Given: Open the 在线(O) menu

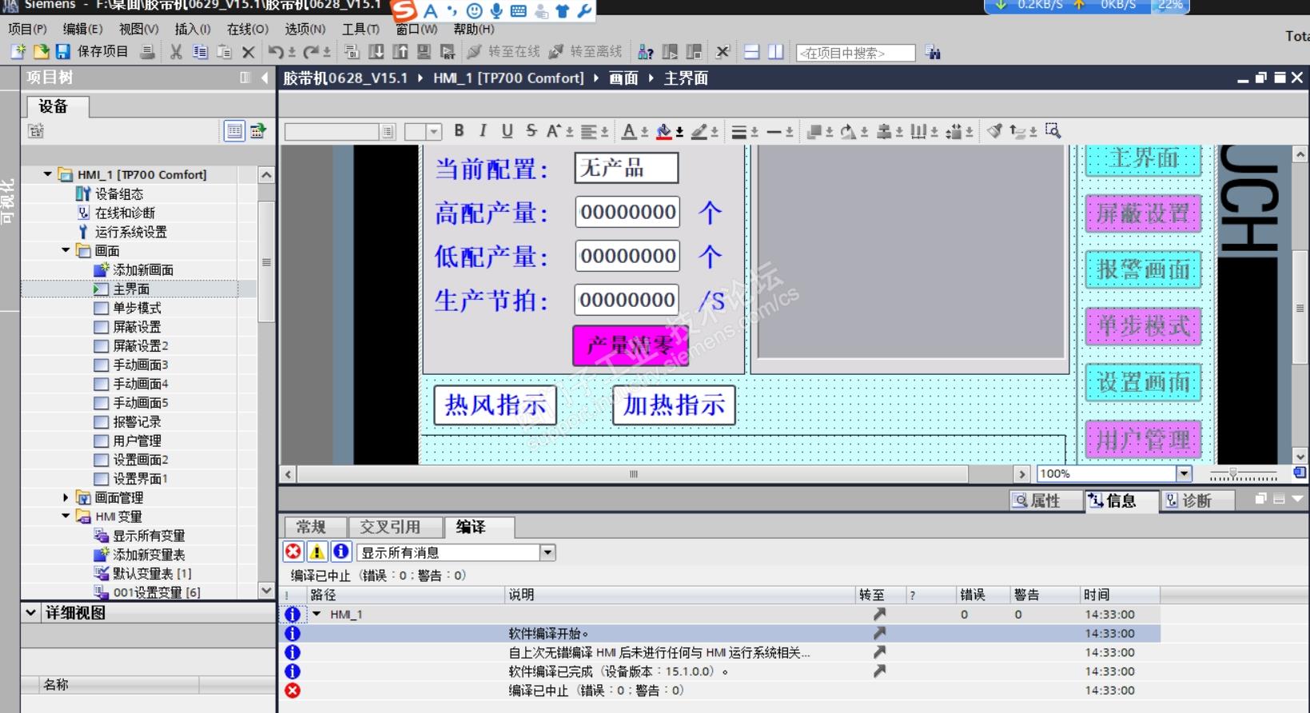Looking at the screenshot, I should pos(248,30).
